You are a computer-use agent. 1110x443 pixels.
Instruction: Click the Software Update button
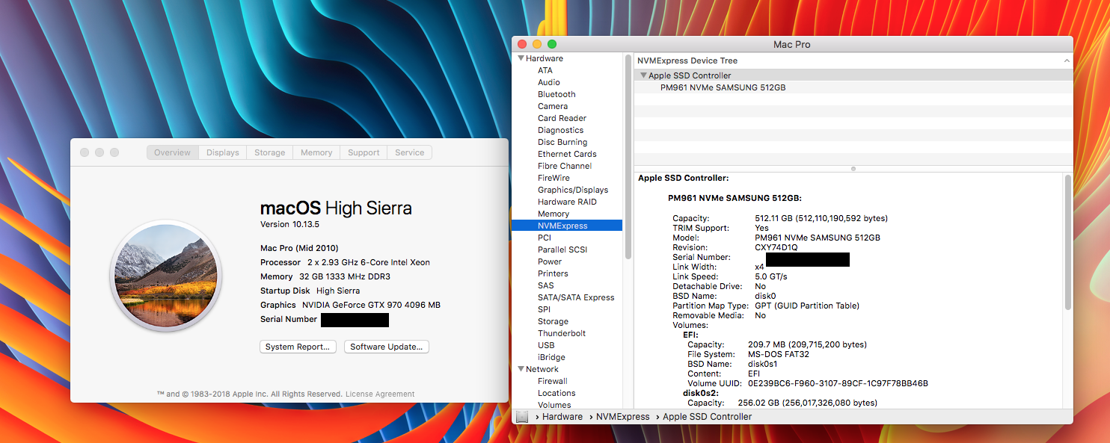[387, 347]
